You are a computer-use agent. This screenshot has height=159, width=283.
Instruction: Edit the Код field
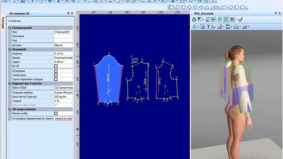(63, 40)
